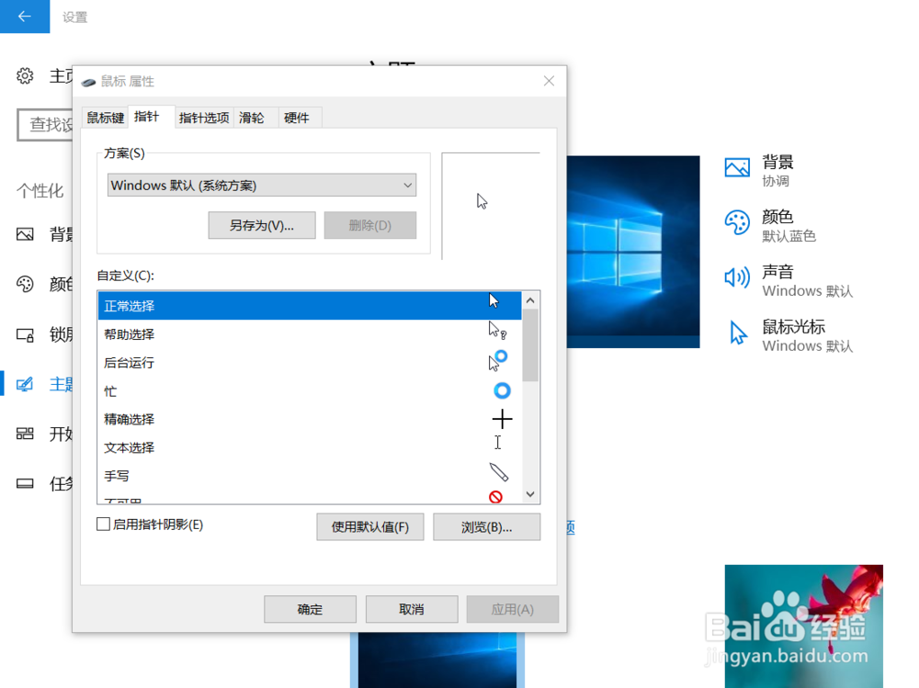Click the cursor list scroll down arrow
Viewport: 919px width, 688px height.
tap(530, 494)
